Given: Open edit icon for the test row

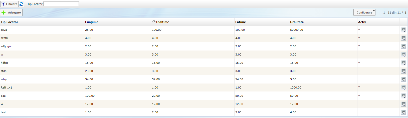Looking at the screenshot, I should (x=403, y=112).
